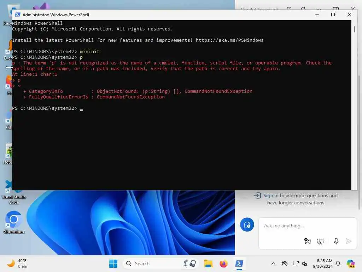Screen dimensions: 362x272
Task: Open clock showing 8:25 AM
Action: pyautogui.click(x=323, y=263)
